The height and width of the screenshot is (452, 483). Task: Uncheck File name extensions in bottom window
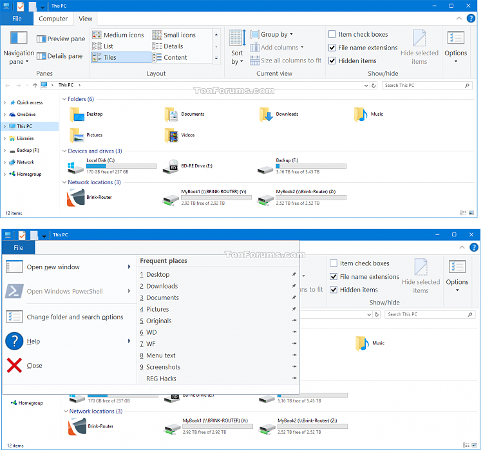point(334,276)
